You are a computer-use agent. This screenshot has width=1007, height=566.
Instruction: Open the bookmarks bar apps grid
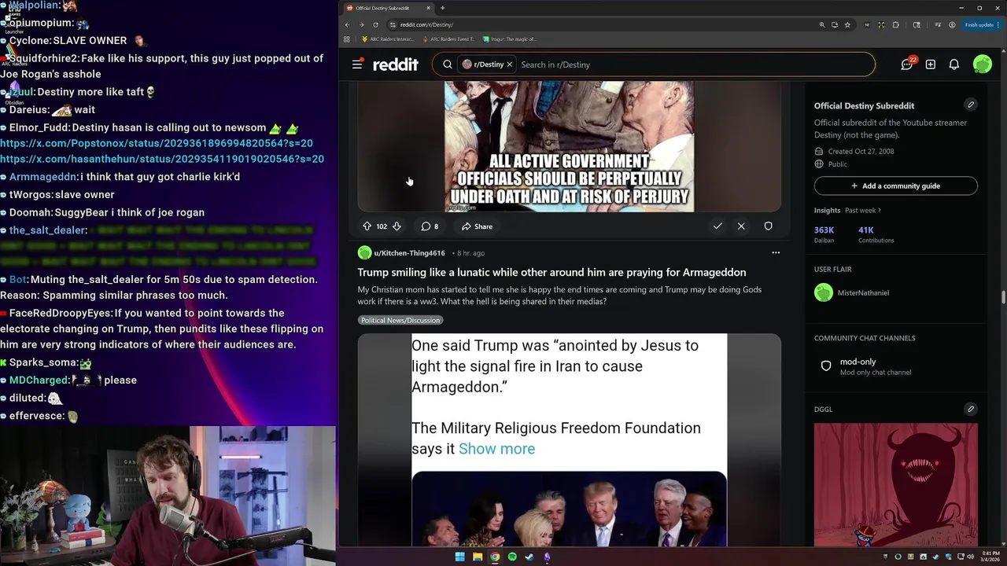coord(347,39)
